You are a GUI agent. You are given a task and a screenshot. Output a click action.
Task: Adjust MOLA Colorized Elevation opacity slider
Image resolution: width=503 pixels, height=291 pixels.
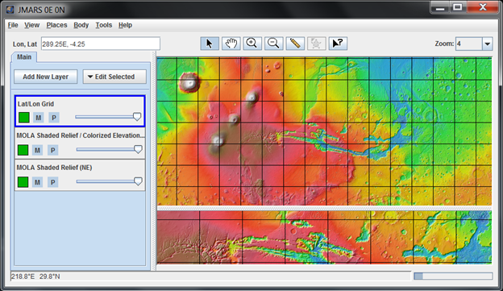point(109,149)
